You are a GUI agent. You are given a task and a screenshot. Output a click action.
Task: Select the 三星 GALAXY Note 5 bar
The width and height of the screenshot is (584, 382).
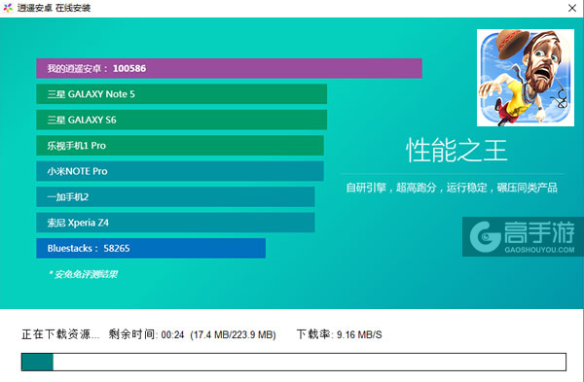[x=182, y=94]
